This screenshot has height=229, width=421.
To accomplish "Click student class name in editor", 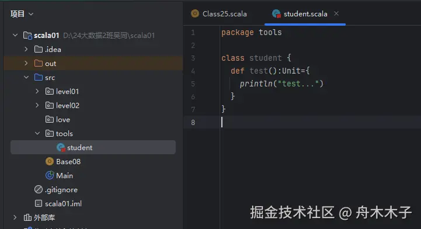I will pyautogui.click(x=265, y=58).
